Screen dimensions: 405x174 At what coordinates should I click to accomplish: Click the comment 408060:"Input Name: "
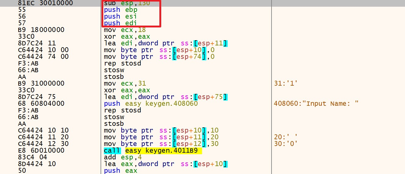(x=316, y=104)
